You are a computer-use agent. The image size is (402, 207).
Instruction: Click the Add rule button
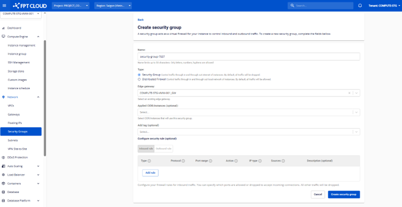click(150, 173)
